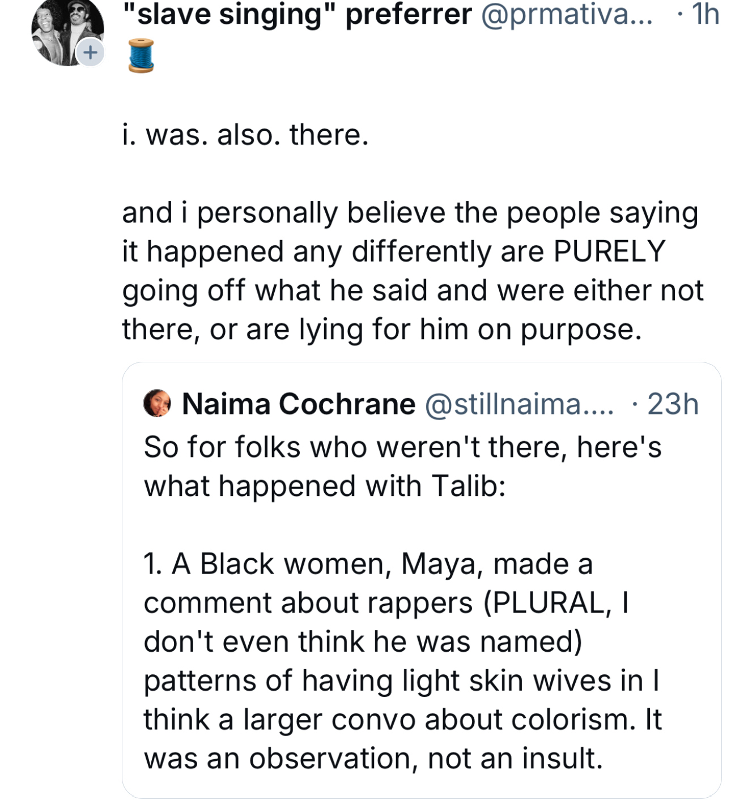
Task: Click the "i. was. also. there." text
Action: click(245, 135)
